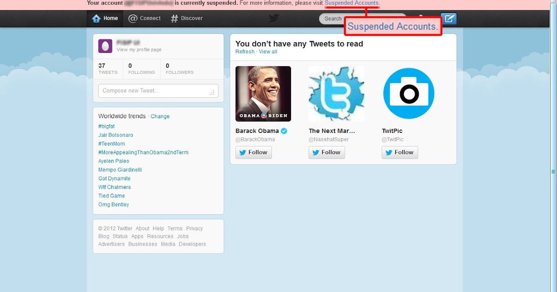Click the 0 Following count
The image size is (557, 292).
pos(142,69)
